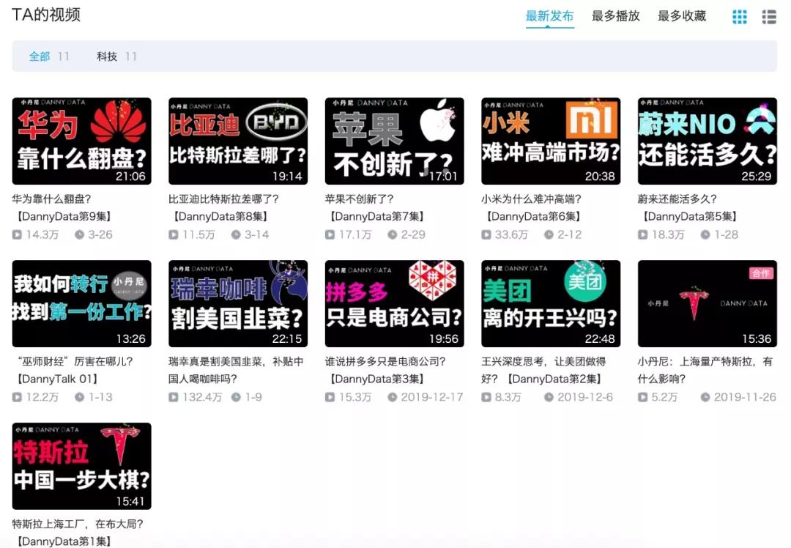Viewport: 791px width, 548px height.
Task: Switch to list view layout
Action: 768,16
